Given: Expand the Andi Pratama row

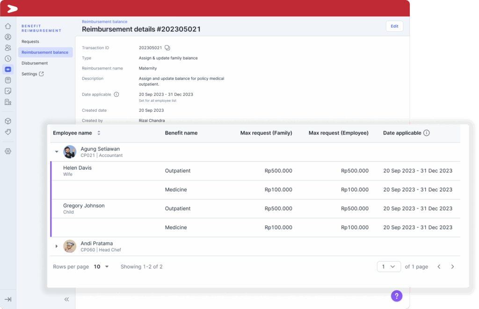Looking at the screenshot, I should coord(57,246).
